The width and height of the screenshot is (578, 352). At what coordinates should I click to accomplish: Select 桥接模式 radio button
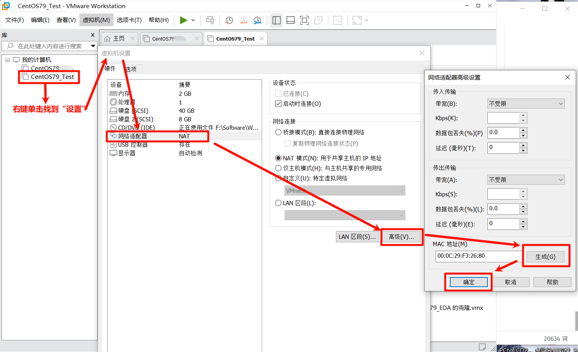(x=278, y=132)
